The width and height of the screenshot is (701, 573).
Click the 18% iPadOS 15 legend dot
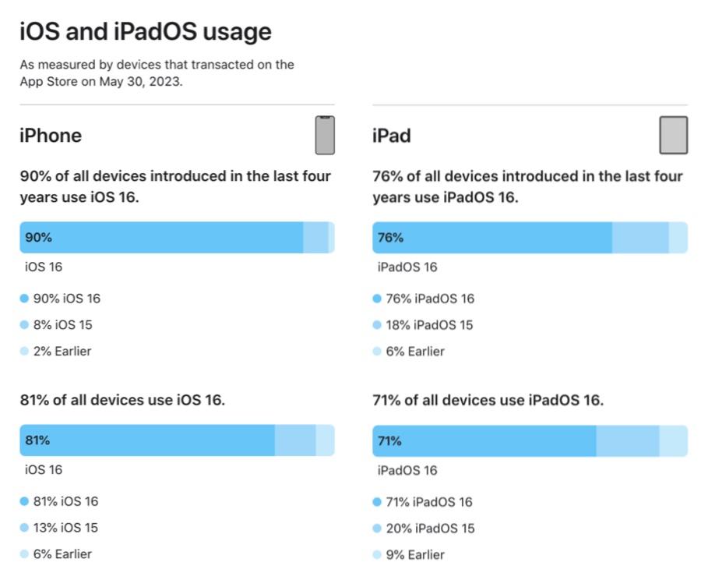click(377, 325)
